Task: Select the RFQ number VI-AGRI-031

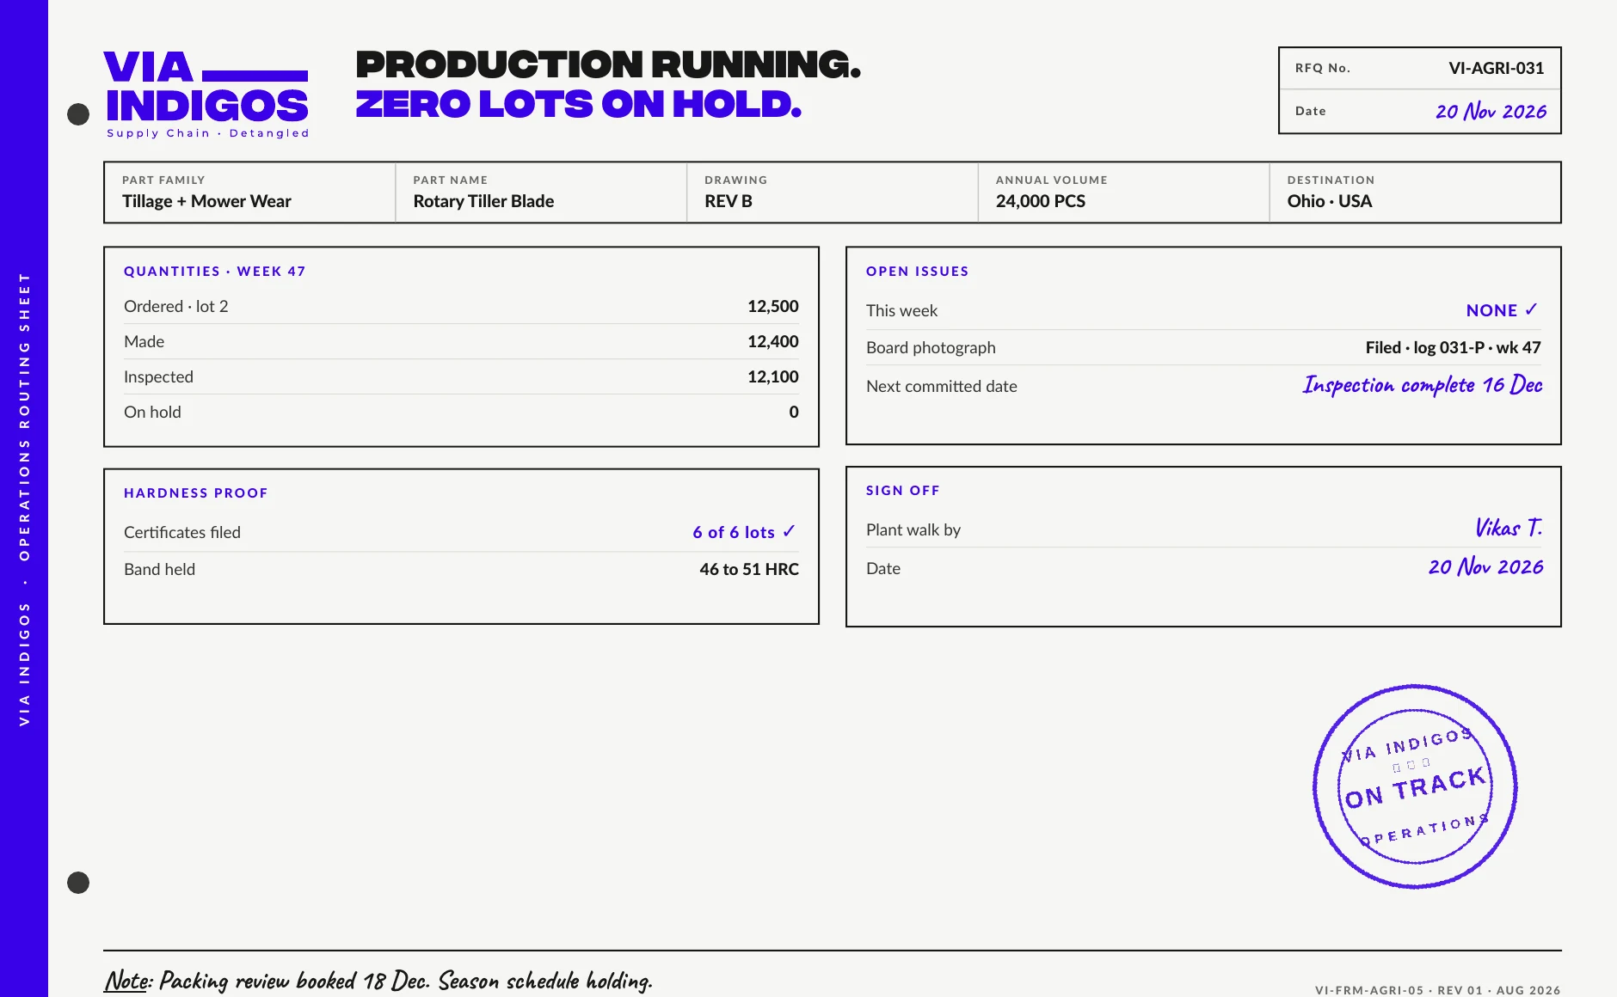Action: click(x=1496, y=68)
